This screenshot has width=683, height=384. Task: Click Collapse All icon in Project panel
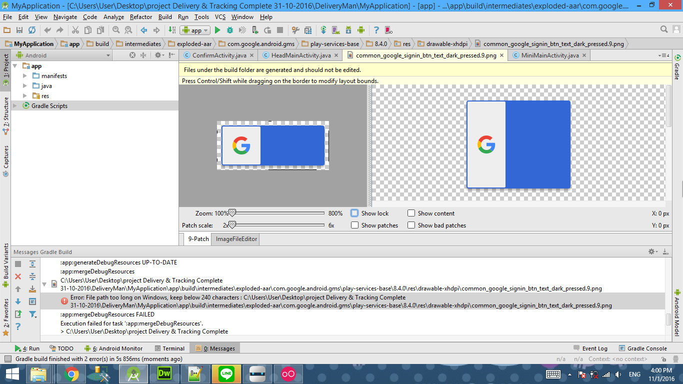(143, 55)
